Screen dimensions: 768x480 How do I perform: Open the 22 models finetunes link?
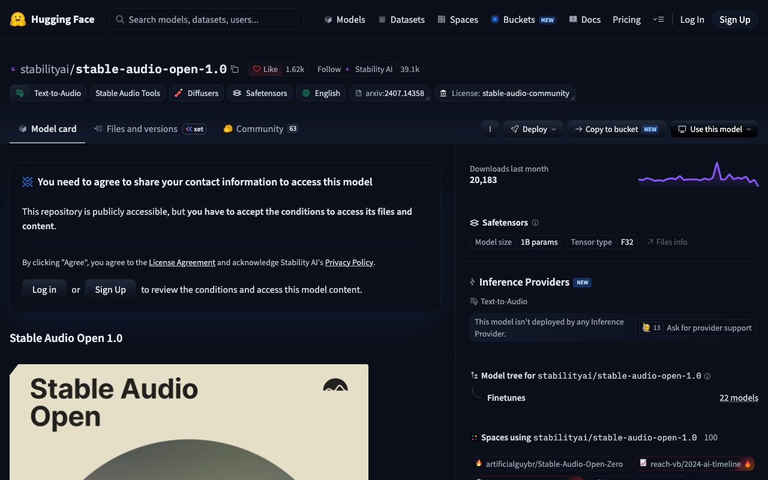click(739, 398)
